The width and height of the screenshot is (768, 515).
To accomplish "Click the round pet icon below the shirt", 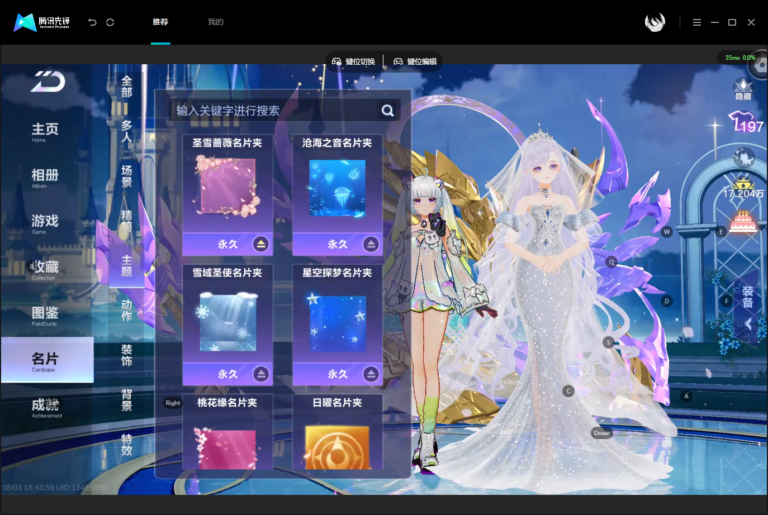I will (x=744, y=158).
